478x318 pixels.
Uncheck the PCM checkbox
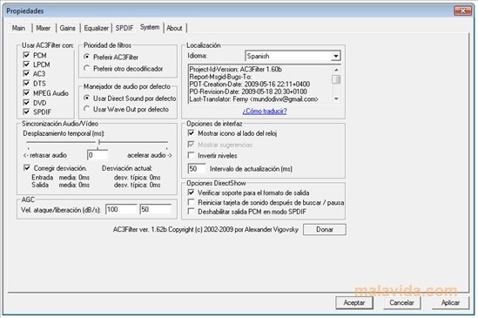26,55
